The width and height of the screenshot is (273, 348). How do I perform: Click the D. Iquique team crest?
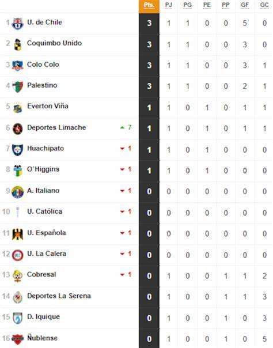(18, 318)
